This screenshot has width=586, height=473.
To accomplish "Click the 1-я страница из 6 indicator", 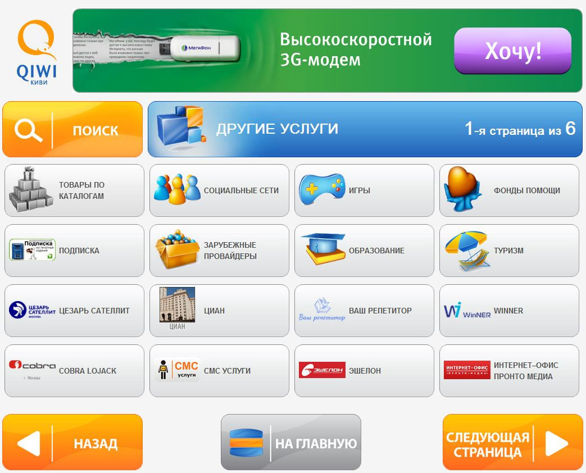I will pyautogui.click(x=520, y=129).
